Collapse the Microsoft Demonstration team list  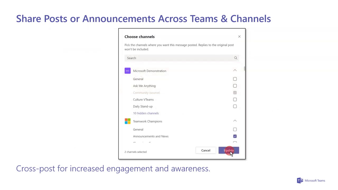235,70
